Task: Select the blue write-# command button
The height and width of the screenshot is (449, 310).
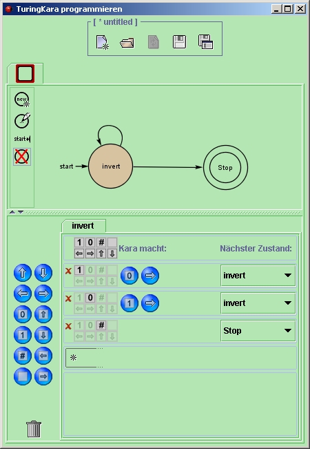Action: point(23,356)
